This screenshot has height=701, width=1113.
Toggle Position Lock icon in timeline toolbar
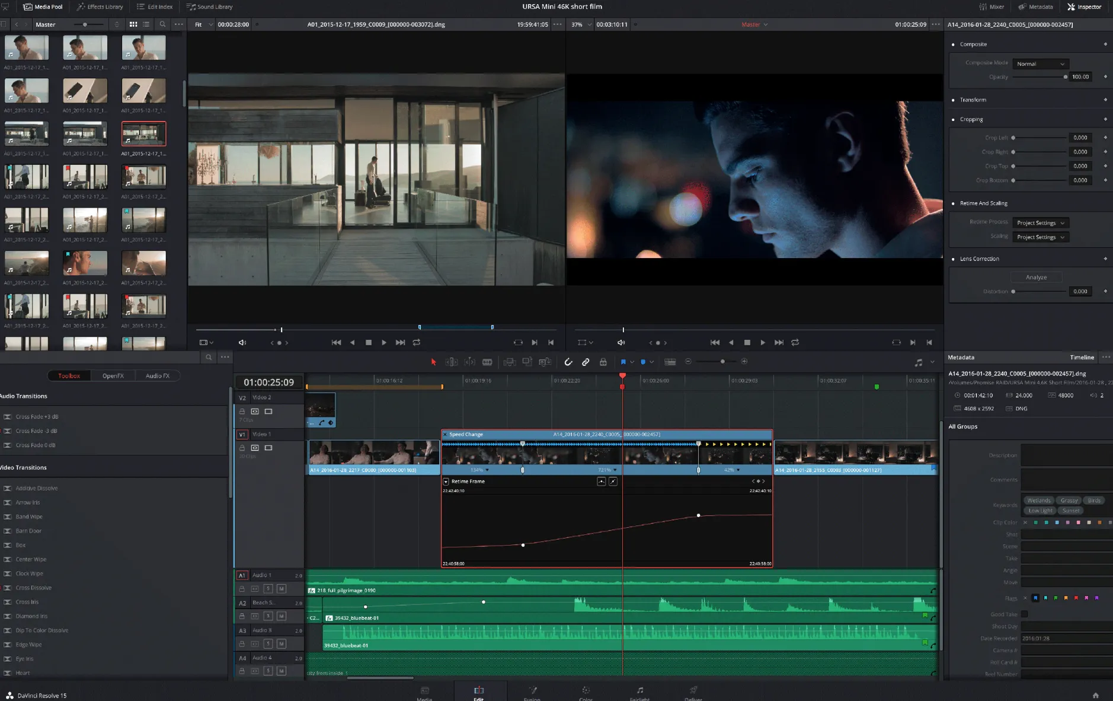tap(603, 362)
